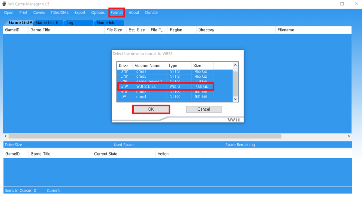Screen dimensions: 362x197
Task: Click drive list scroll down arrow
Action: pyautogui.click(x=235, y=99)
